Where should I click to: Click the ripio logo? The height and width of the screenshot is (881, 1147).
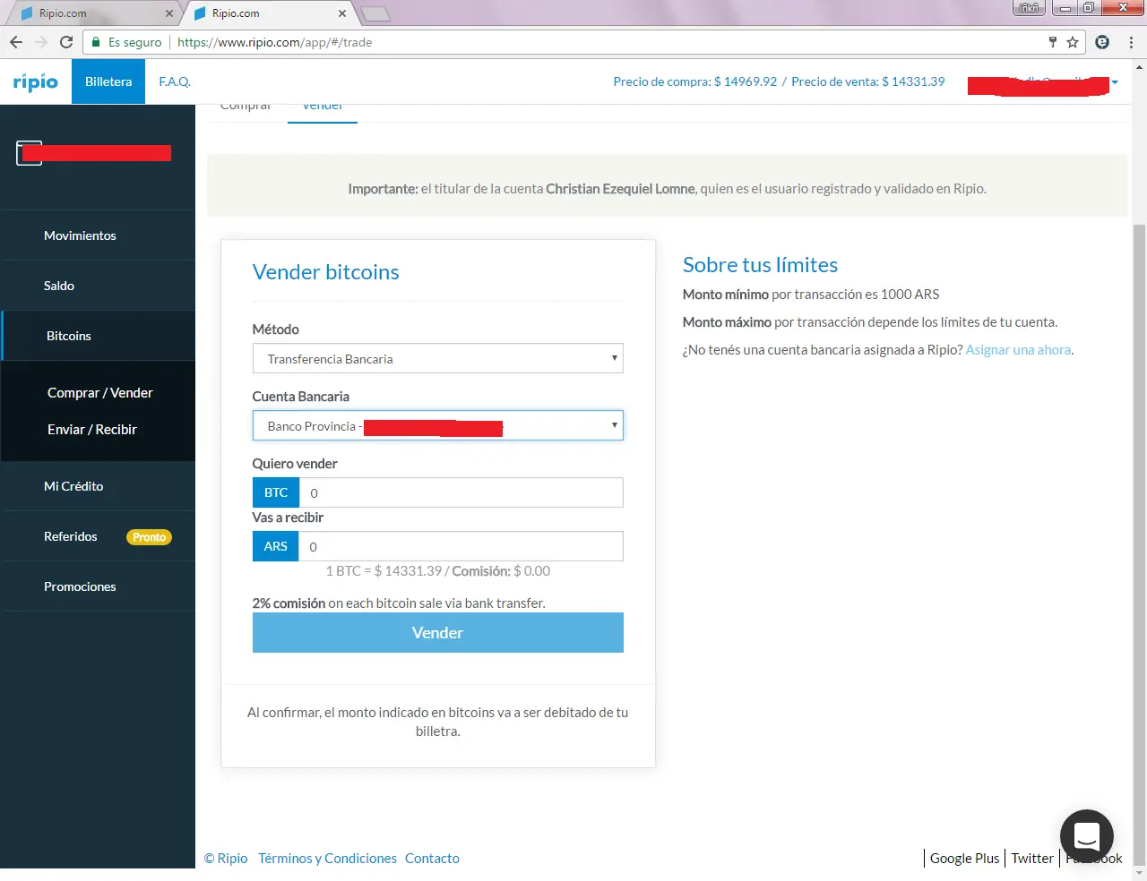coord(36,82)
